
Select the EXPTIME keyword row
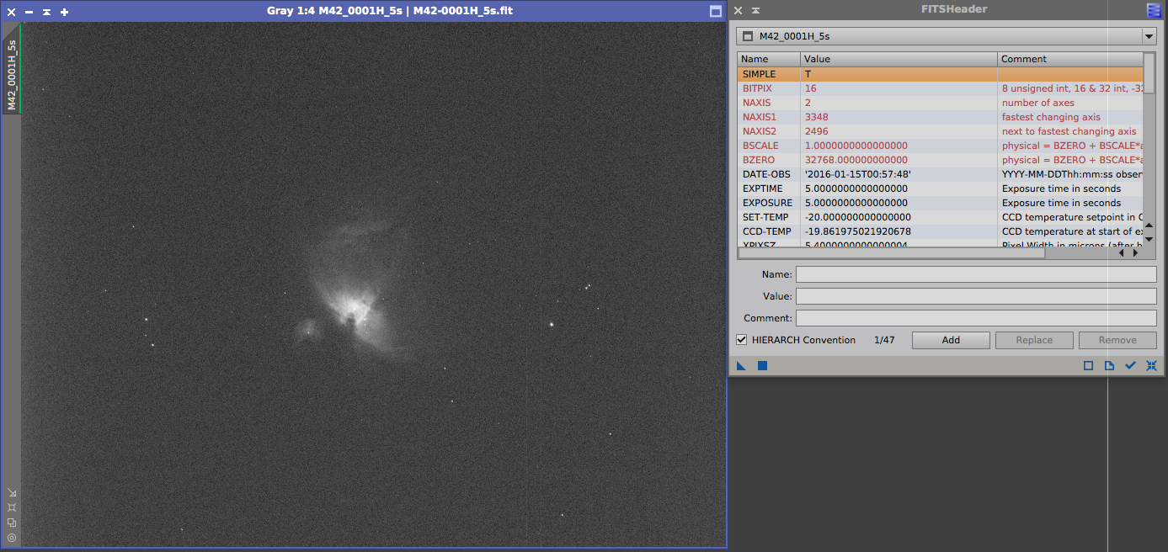941,188
